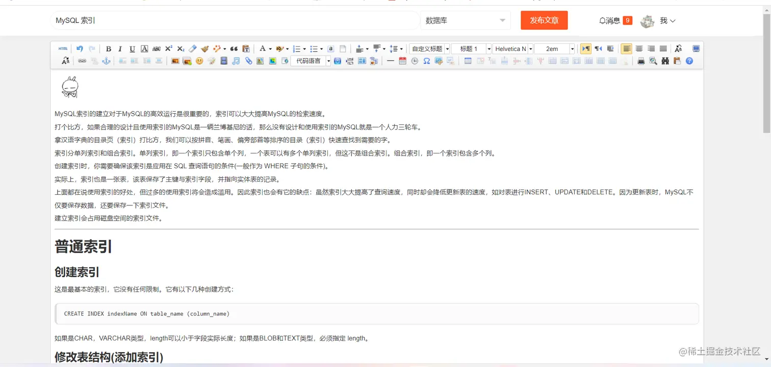771x367 pixels.
Task: Toggle italic formatting
Action: pyautogui.click(x=120, y=48)
